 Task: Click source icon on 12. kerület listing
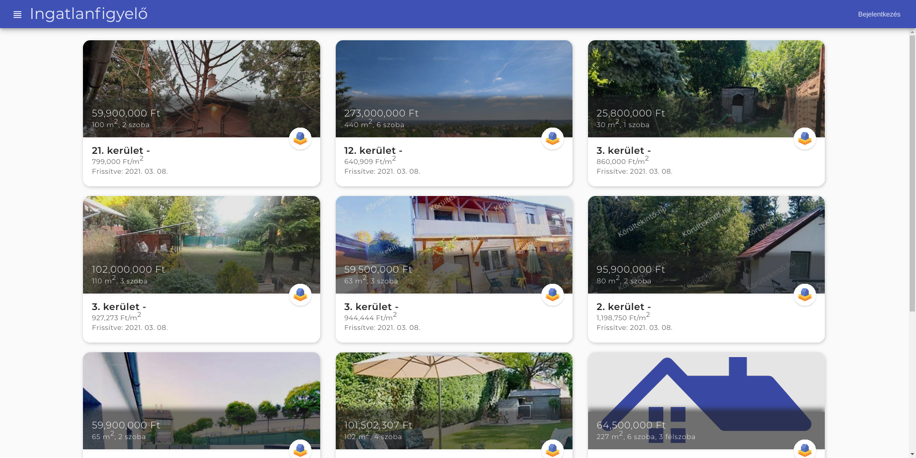click(x=553, y=139)
